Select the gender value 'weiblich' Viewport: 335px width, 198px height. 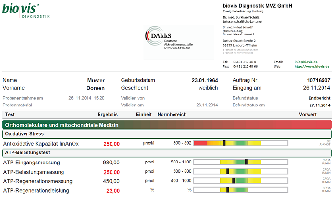pyautogui.click(x=208, y=88)
